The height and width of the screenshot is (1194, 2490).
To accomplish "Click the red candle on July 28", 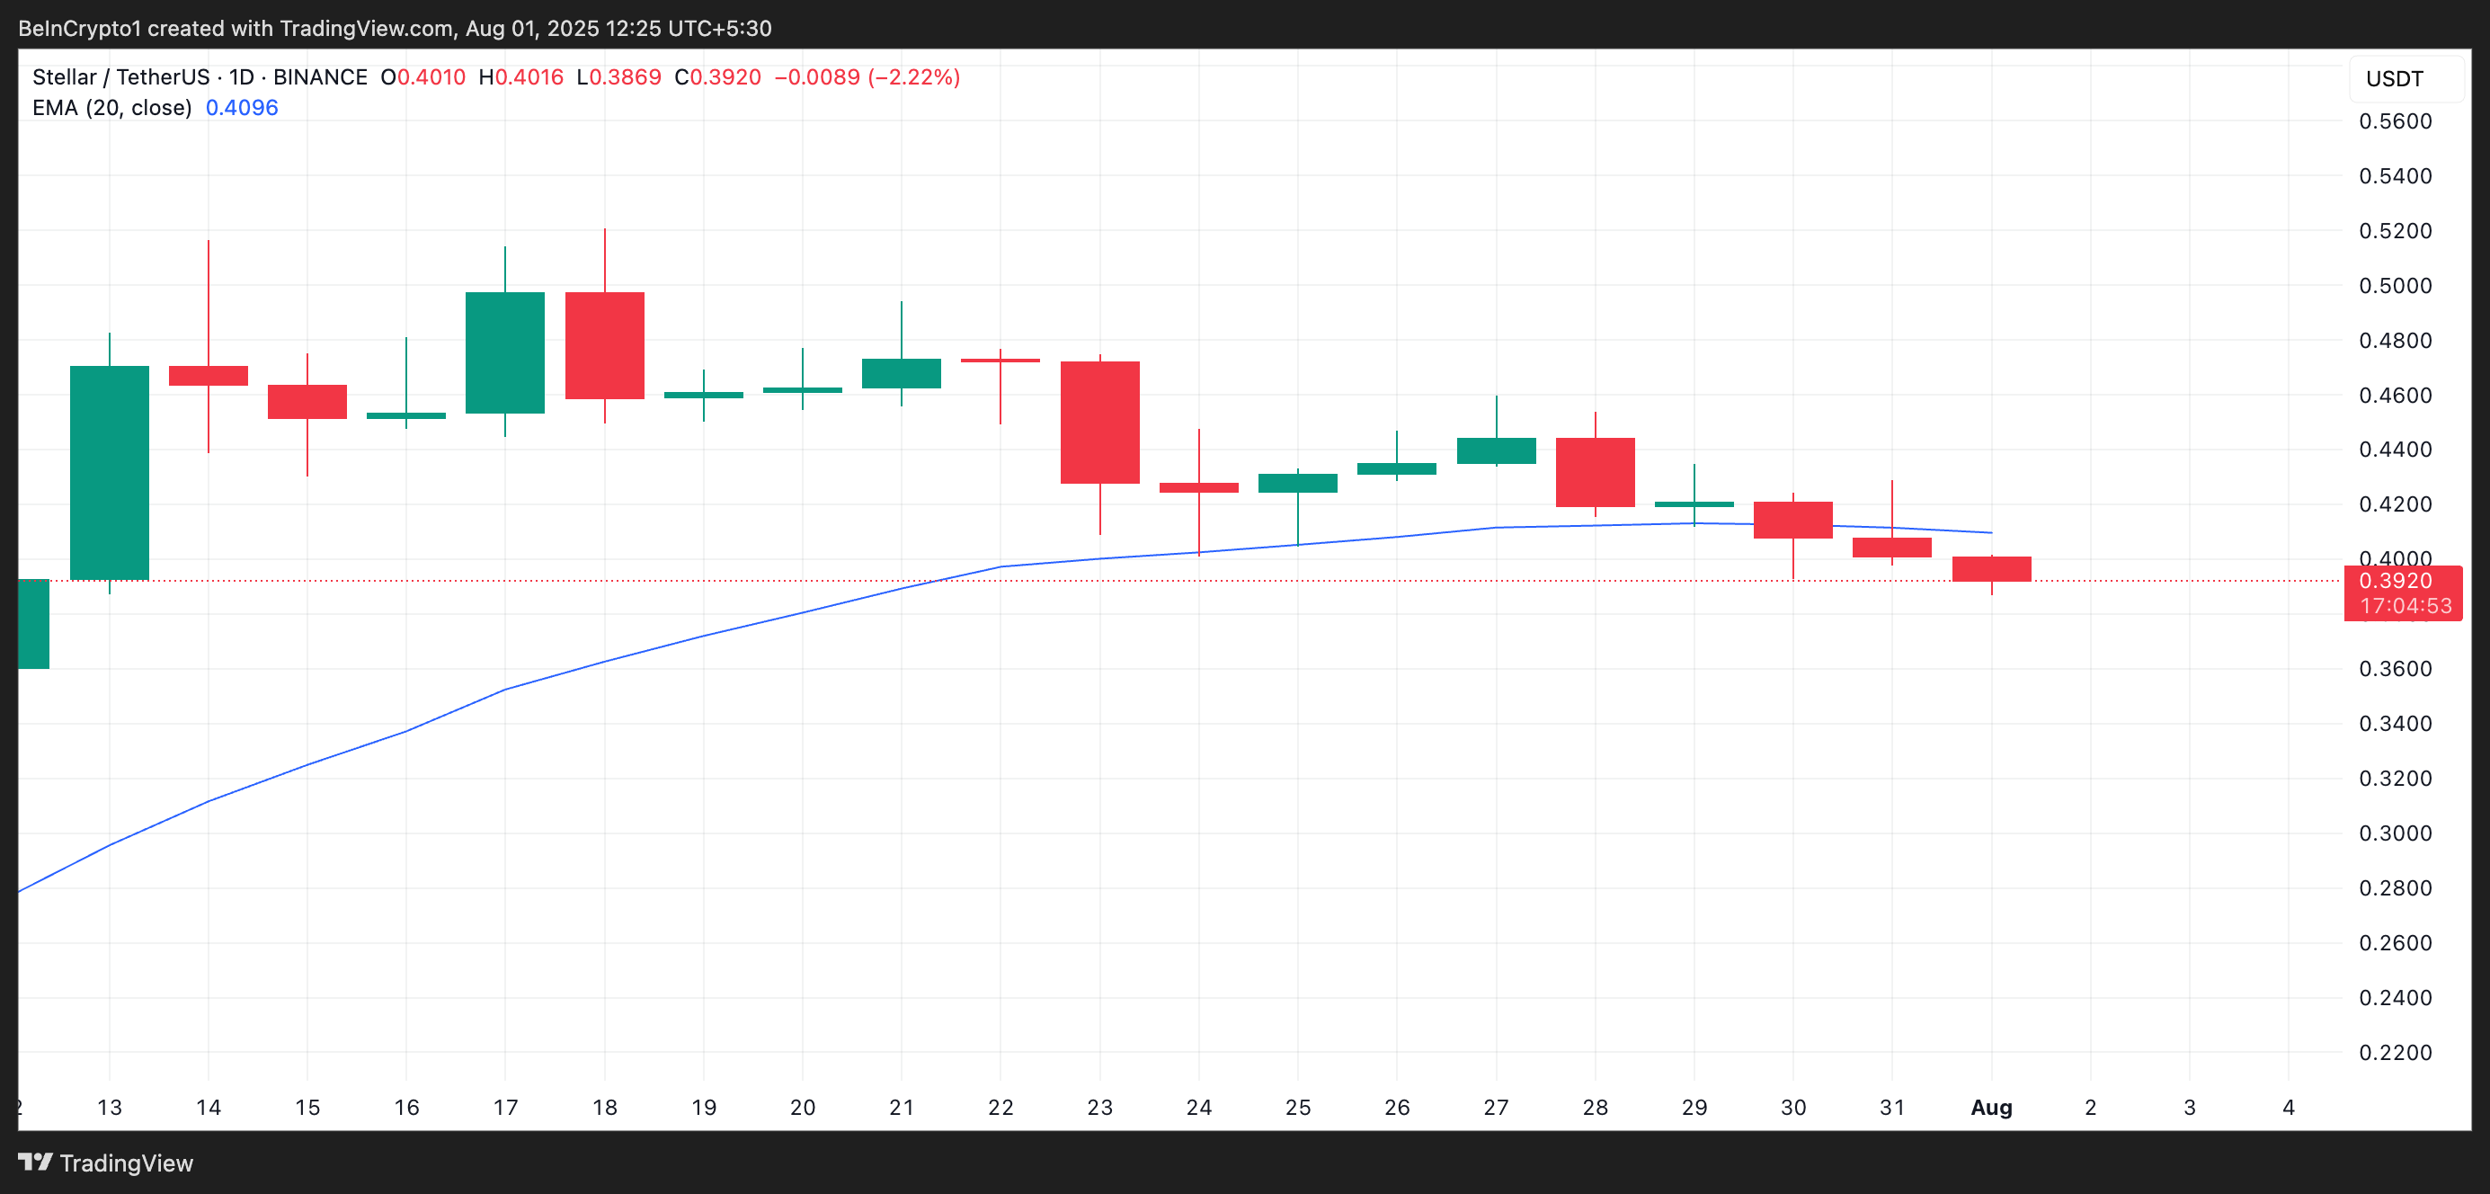I will point(1594,472).
